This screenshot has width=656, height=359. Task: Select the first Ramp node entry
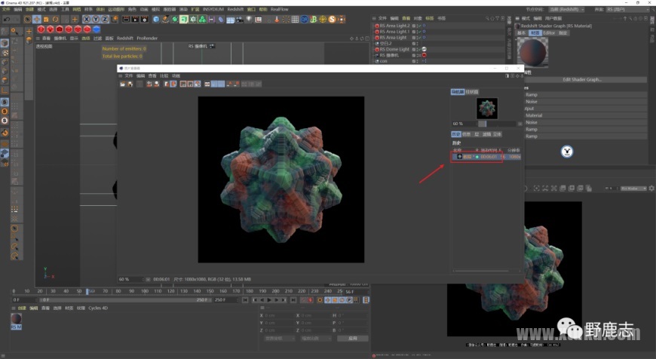[x=532, y=94]
